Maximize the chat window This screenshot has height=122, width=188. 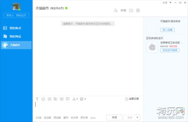[180, 3]
